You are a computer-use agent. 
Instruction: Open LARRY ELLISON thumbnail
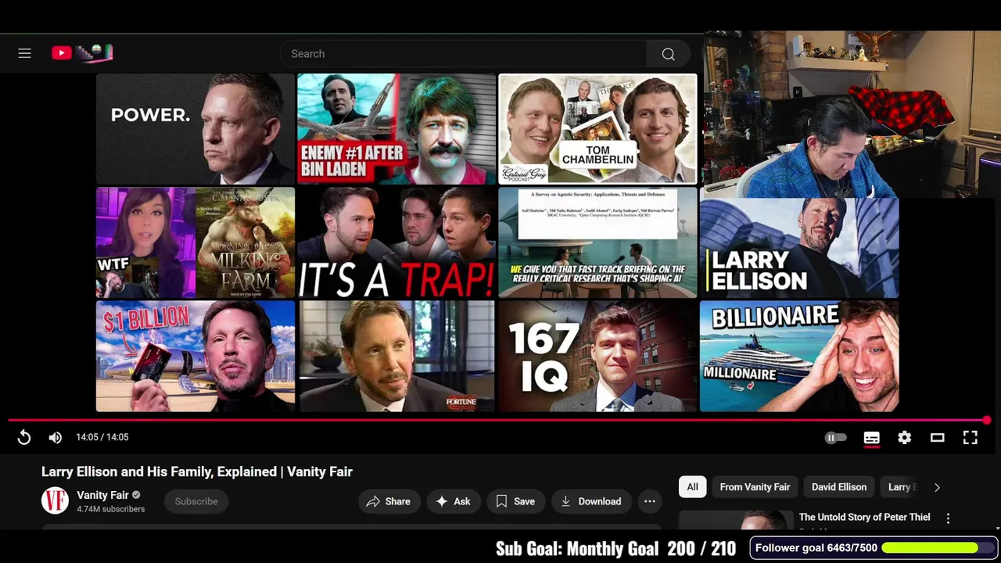(x=799, y=247)
